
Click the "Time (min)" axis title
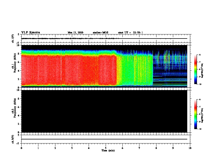108,151
